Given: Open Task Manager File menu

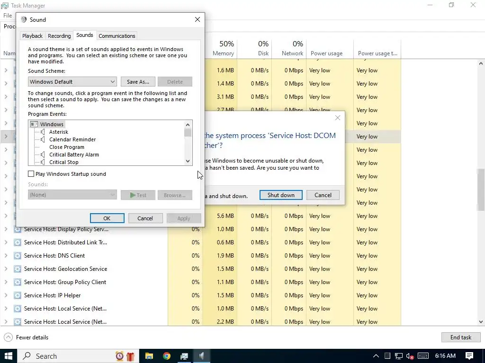Looking at the screenshot, I should (8, 16).
